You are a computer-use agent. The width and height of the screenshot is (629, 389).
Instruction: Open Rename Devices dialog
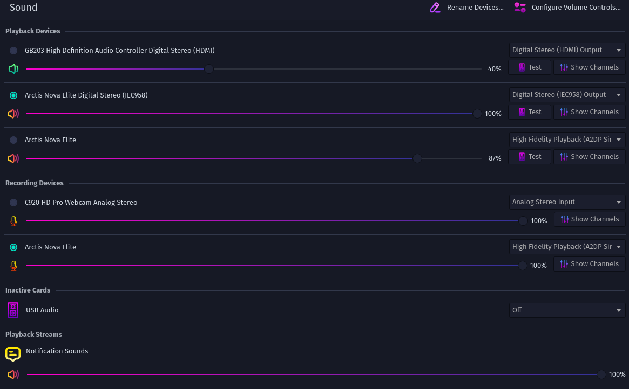[467, 8]
